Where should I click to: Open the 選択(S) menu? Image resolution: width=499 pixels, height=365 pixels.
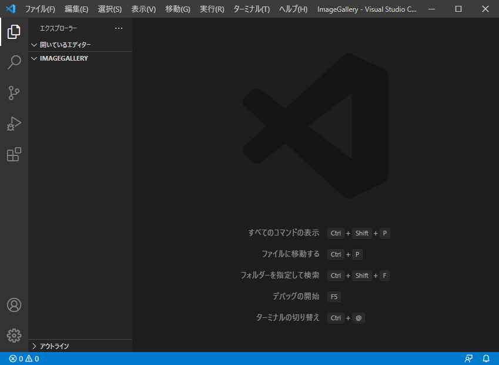point(110,9)
